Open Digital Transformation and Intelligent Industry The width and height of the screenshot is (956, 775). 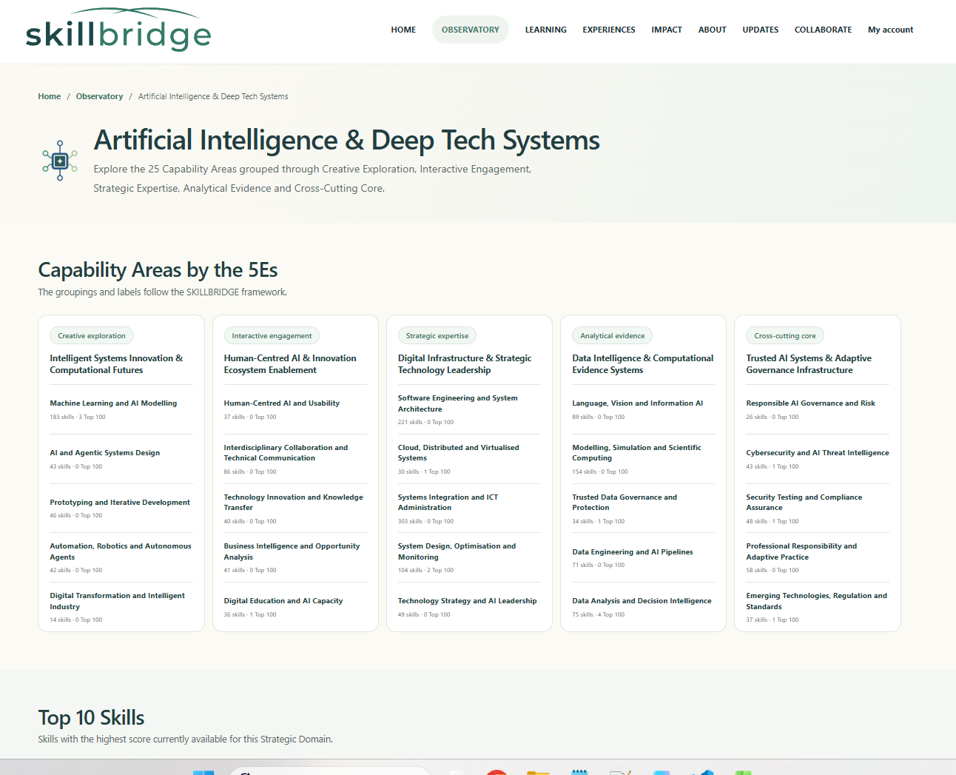[x=118, y=601]
